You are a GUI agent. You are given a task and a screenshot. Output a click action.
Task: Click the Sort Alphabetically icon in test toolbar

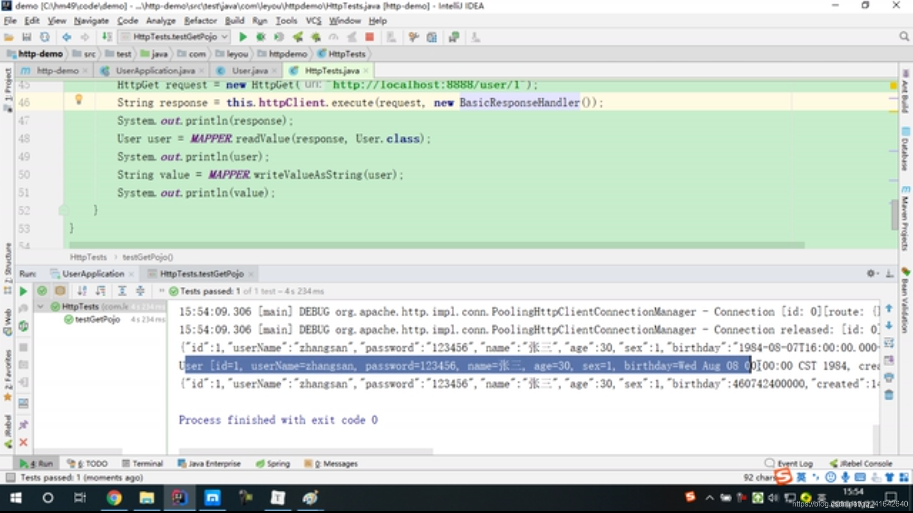82,291
